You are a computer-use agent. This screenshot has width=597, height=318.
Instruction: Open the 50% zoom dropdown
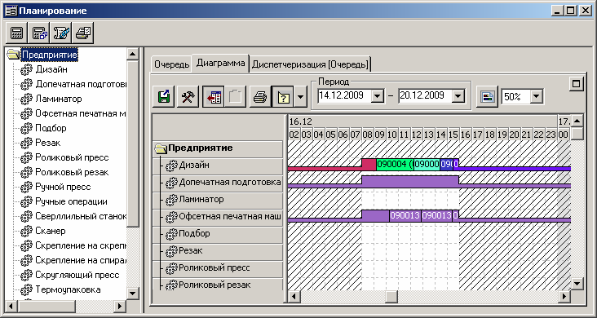(536, 97)
